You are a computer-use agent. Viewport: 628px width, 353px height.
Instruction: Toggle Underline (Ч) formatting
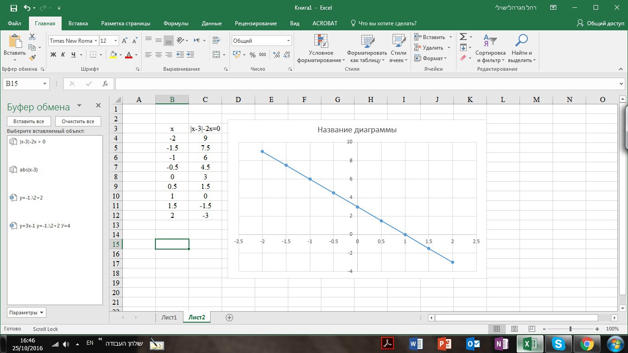coord(74,55)
